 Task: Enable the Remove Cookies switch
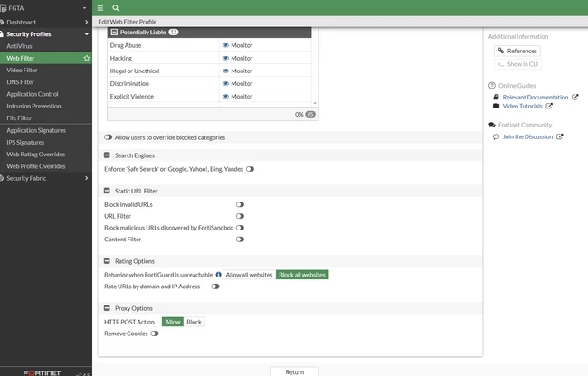[x=155, y=334]
